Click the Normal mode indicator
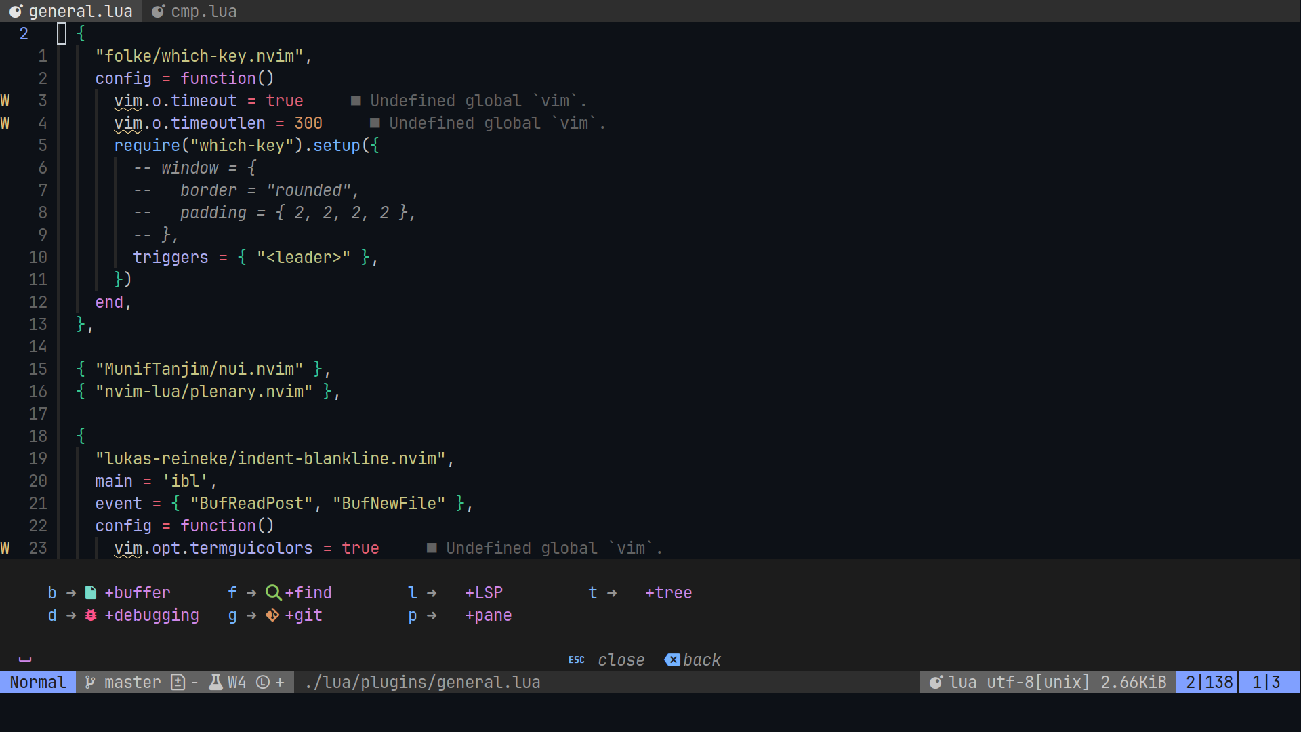The height and width of the screenshot is (732, 1301). 38,683
